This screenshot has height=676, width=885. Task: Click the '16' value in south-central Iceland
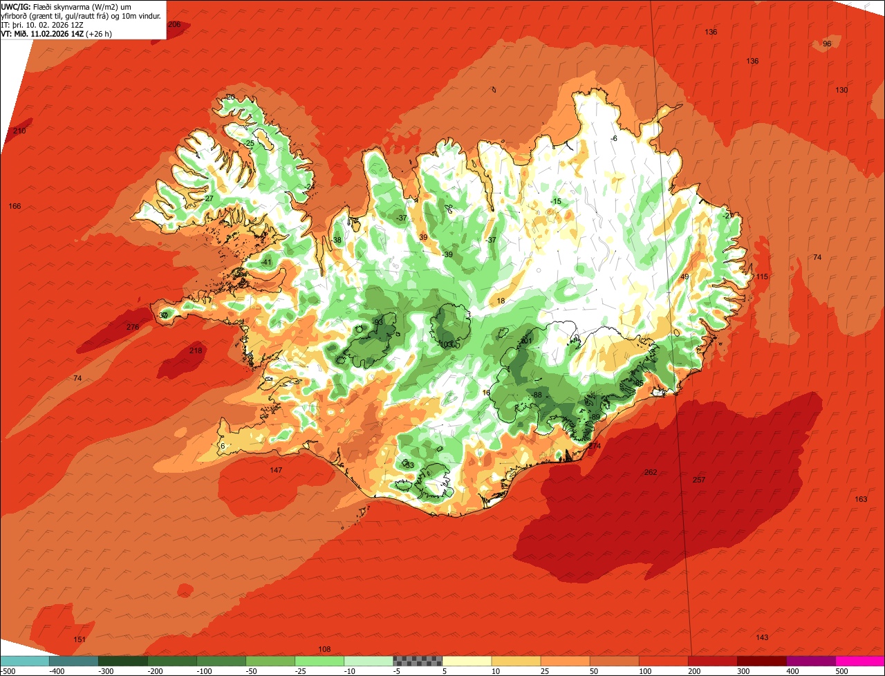click(486, 393)
